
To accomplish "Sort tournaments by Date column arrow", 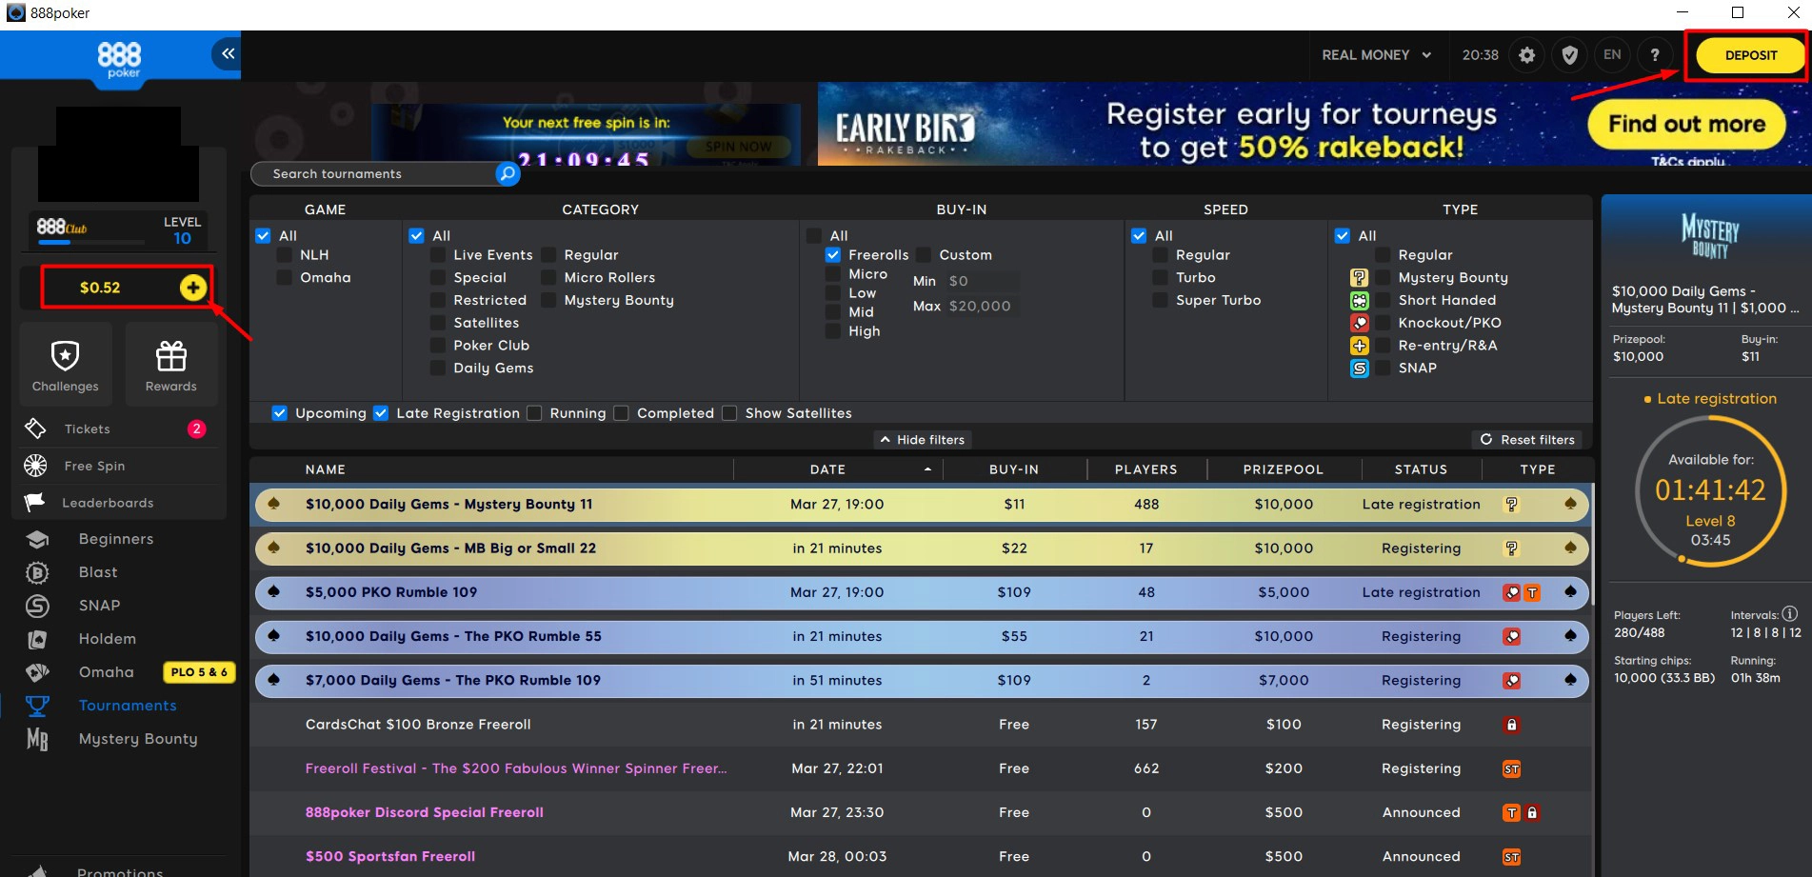I will point(927,469).
